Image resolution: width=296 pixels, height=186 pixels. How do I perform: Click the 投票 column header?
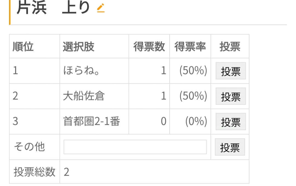(x=230, y=46)
